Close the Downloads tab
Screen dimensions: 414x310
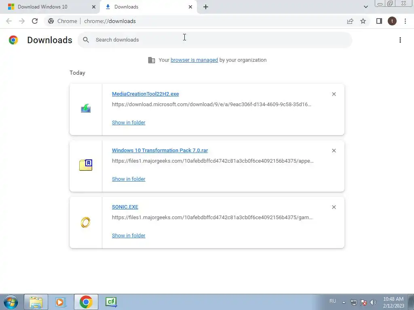coord(190,7)
